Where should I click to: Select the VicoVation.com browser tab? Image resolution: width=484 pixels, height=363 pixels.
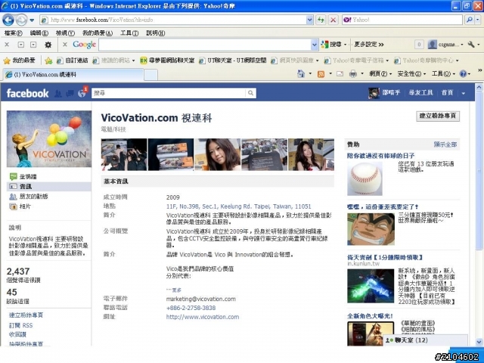tap(73, 75)
